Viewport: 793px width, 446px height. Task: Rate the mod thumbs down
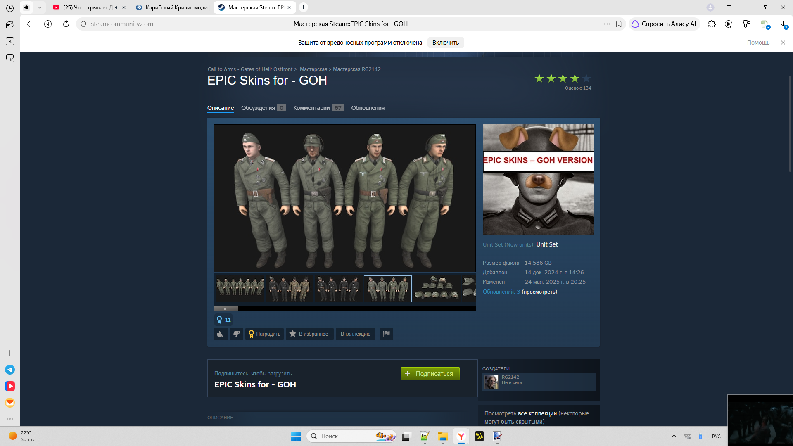coord(237,334)
